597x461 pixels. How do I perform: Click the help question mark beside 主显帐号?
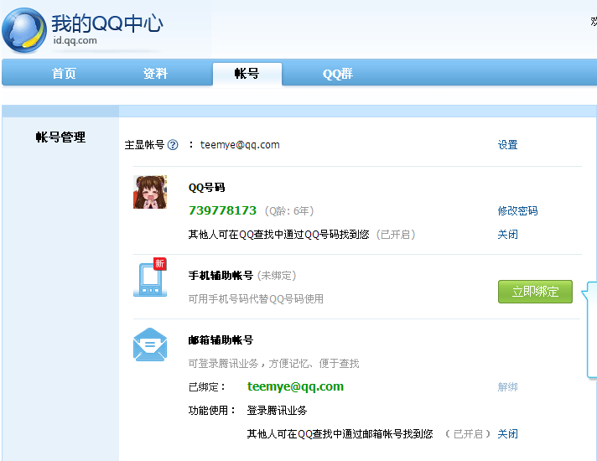173,145
